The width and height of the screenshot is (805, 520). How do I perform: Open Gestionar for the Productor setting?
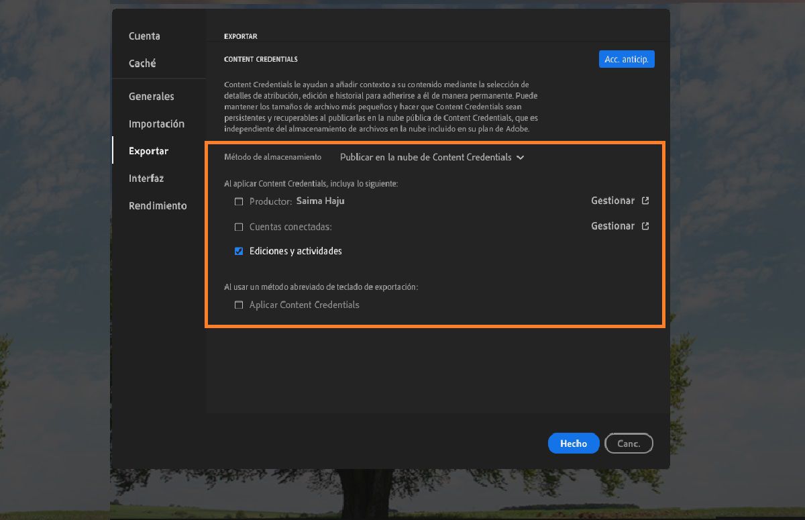pyautogui.click(x=612, y=201)
